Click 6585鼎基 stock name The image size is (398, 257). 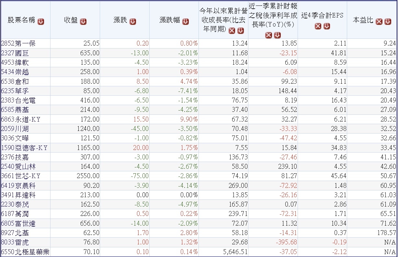point(15,110)
